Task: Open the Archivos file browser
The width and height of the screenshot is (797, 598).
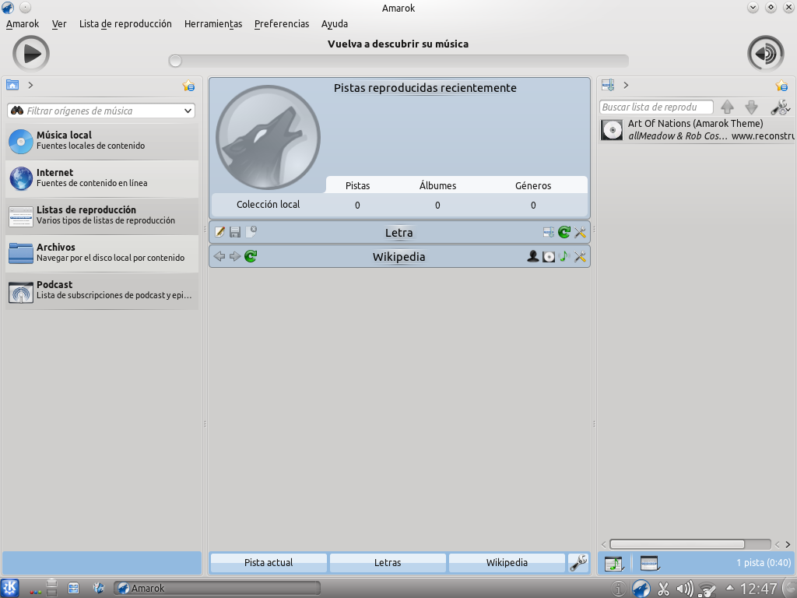Action: tap(102, 253)
